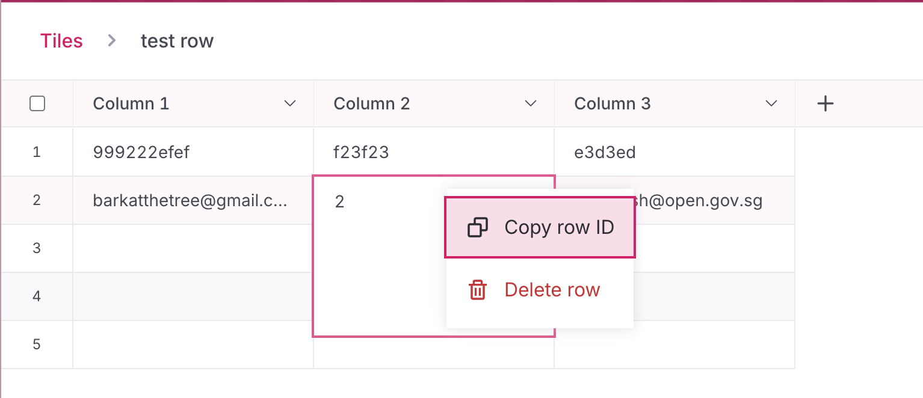This screenshot has width=923, height=398.
Task: Click the breadcrumb chevron separator arrow
Action: (111, 41)
